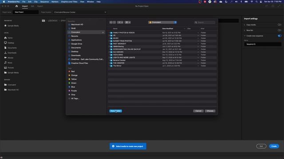Open the Graphics and Titles menu
284x159 pixels.
(x=69, y=2)
